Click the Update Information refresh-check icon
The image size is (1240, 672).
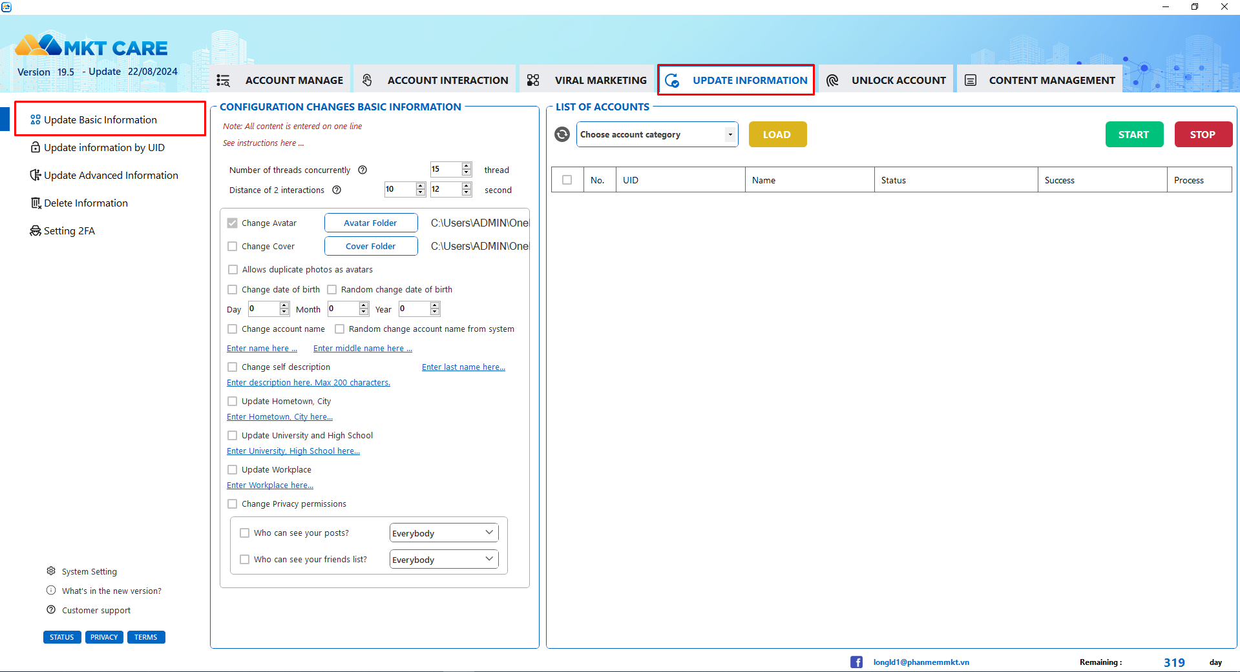click(x=672, y=80)
